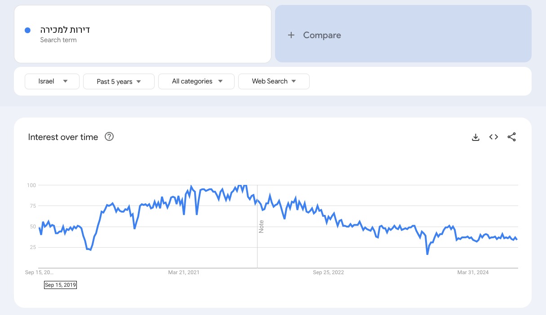Expand the Israel region dropdown
This screenshot has height=315, width=546.
(52, 81)
